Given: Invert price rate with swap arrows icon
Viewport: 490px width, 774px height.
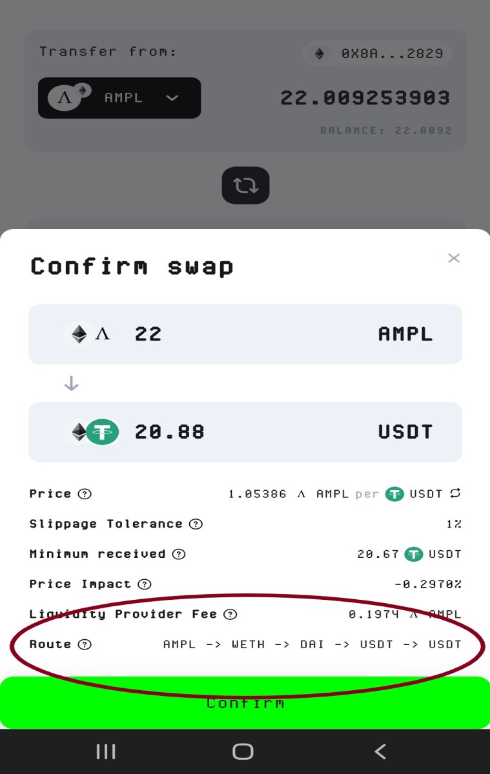Looking at the screenshot, I should point(456,493).
